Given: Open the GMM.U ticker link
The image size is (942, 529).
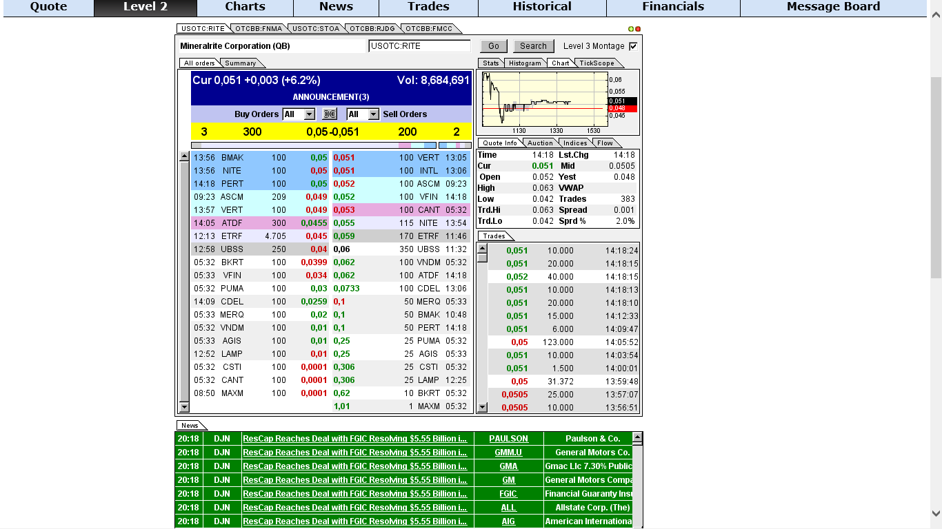Looking at the screenshot, I should 508,453.
